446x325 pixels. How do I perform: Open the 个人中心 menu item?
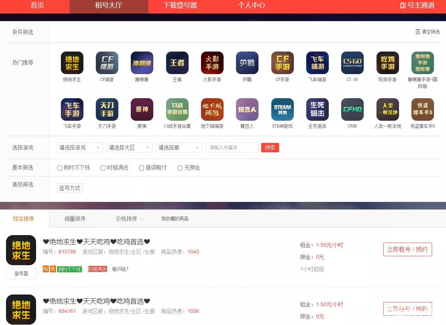(252, 6)
